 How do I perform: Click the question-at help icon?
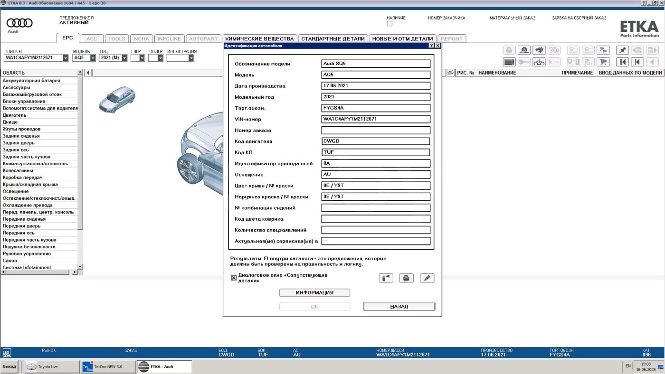coord(554,50)
